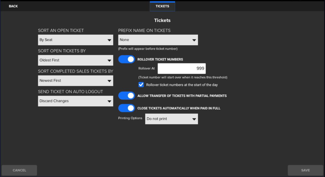Disable the Rollover Ticket Numbers toggle
Screen dimensions: 325x177
click(x=127, y=59)
